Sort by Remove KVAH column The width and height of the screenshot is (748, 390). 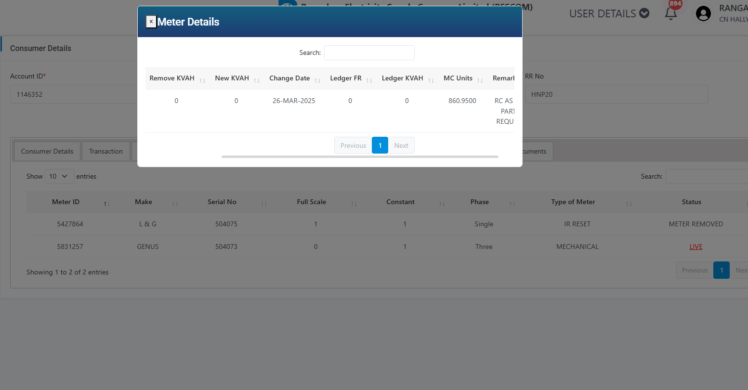pos(178,78)
